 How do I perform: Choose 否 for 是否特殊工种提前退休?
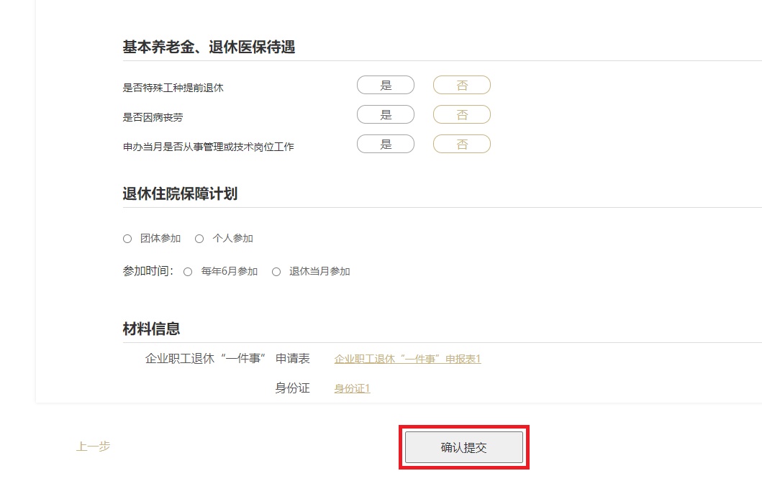click(462, 86)
